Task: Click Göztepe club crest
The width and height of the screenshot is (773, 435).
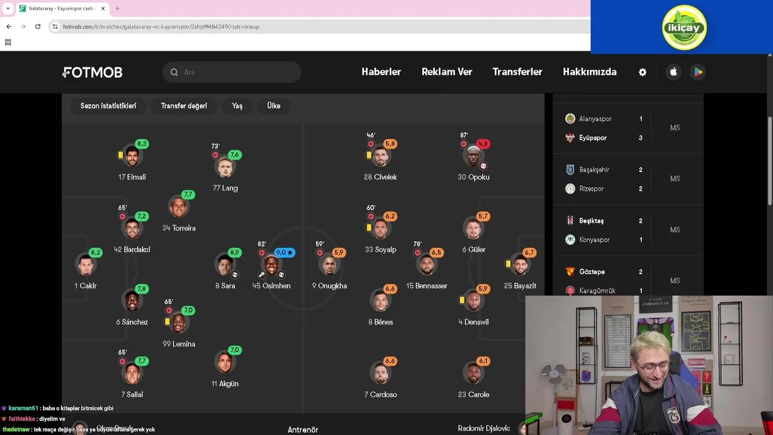Action: click(570, 272)
